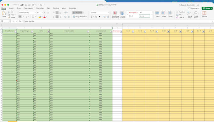Open the AutoSum dropdown arrow

(x=186, y=12)
